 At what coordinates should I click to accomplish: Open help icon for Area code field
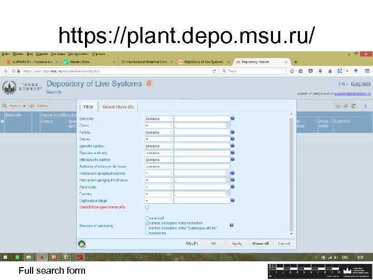[233, 187]
